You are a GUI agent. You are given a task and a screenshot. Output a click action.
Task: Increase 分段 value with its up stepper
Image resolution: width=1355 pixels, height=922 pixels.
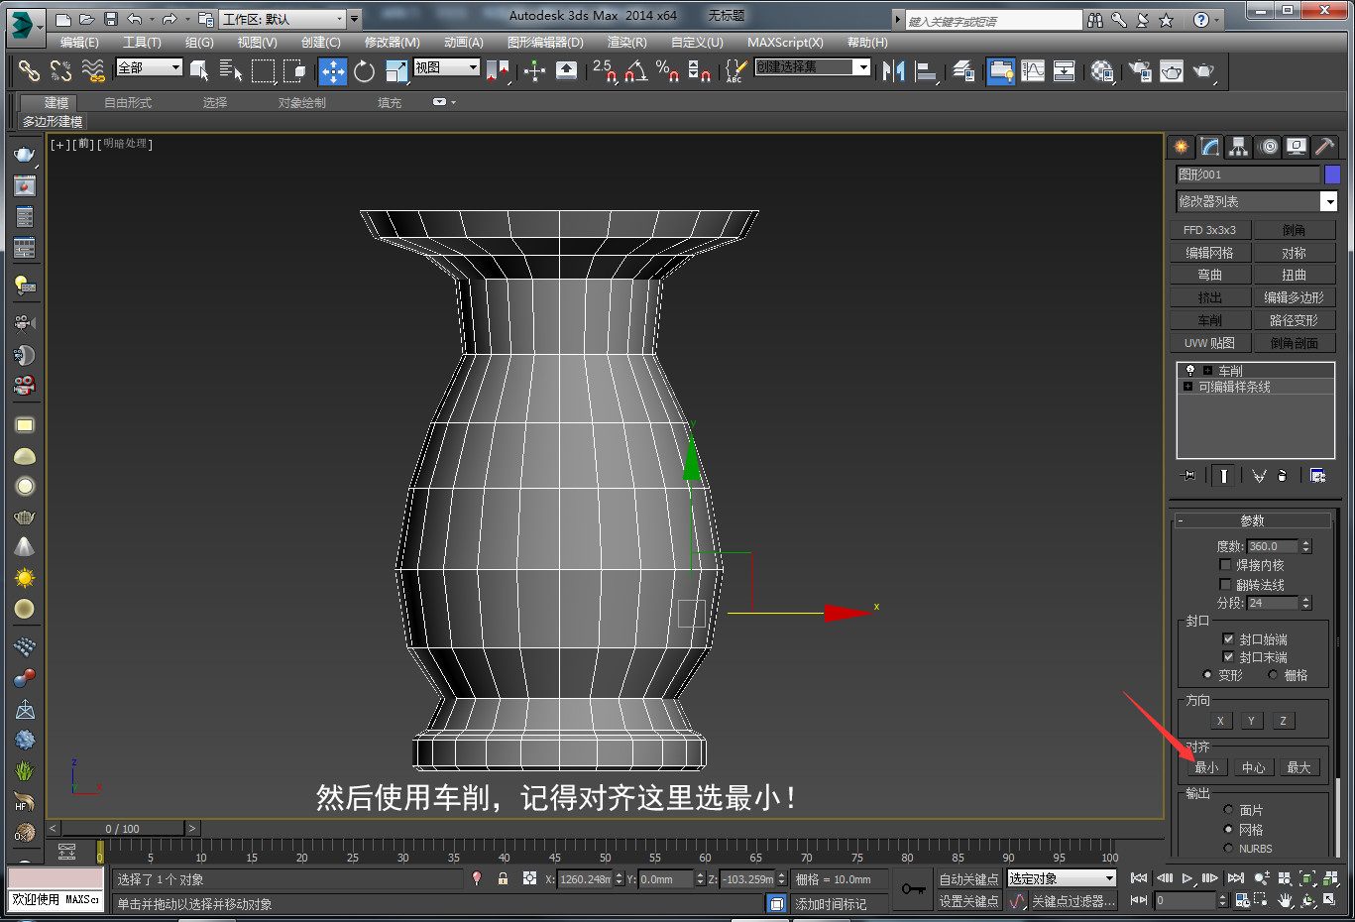pos(1306,597)
